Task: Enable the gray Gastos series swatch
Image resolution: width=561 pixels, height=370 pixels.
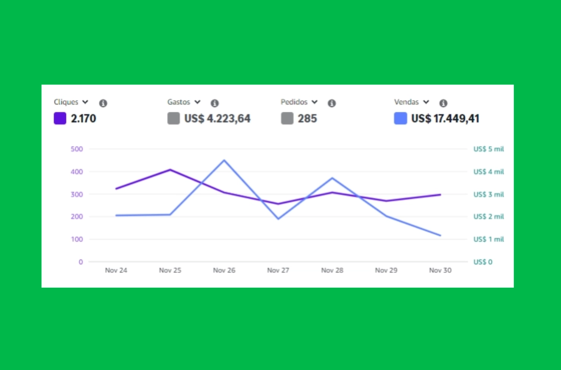Action: tap(174, 118)
